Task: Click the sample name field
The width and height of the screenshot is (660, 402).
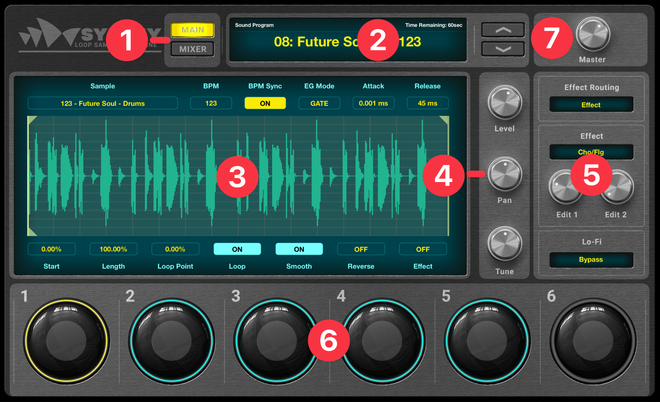Action: point(103,103)
